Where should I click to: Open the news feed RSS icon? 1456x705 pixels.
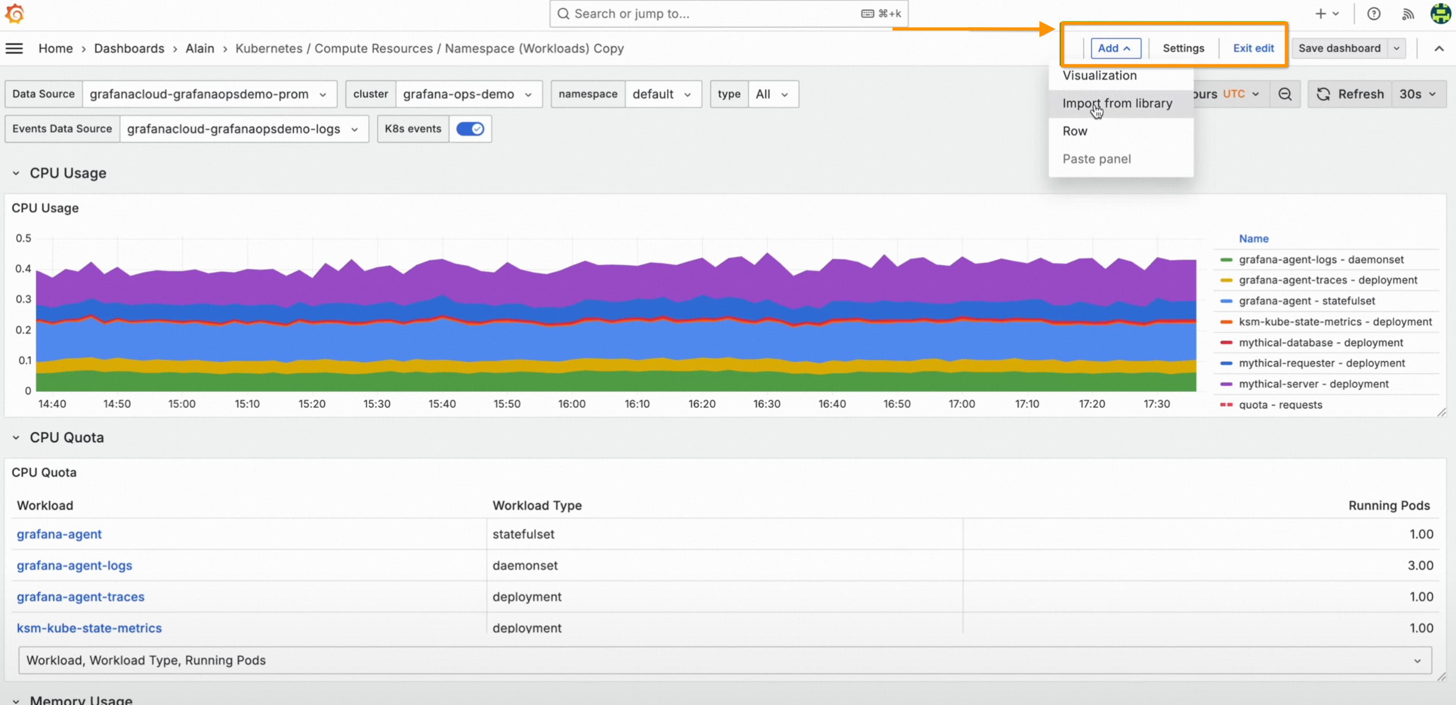click(1407, 14)
